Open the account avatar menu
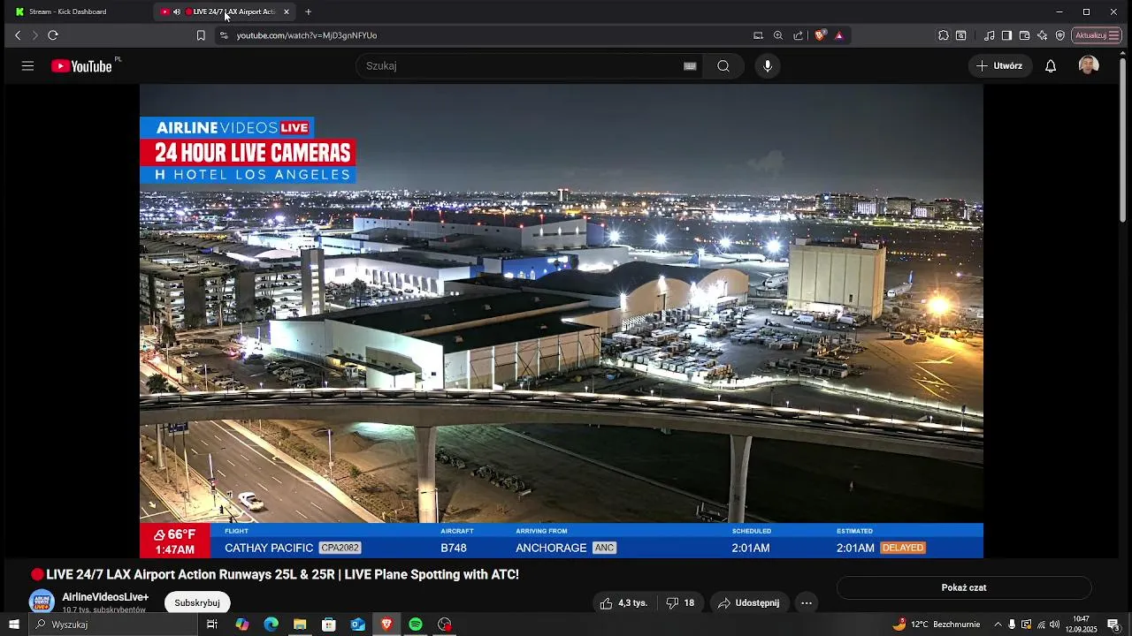 coord(1089,65)
